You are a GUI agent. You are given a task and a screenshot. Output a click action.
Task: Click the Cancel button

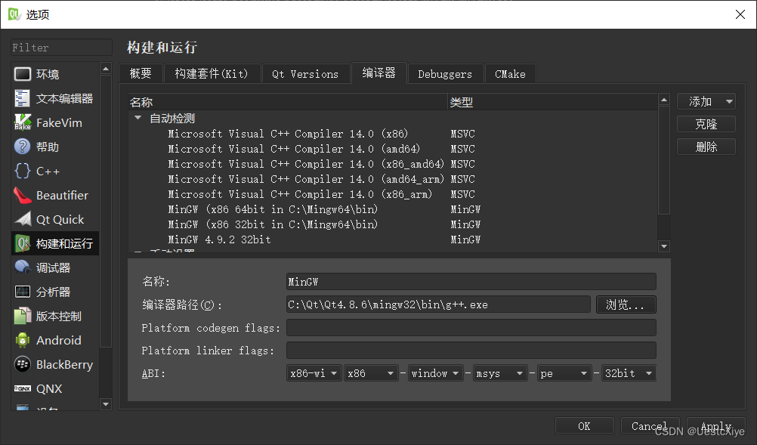tap(650, 425)
